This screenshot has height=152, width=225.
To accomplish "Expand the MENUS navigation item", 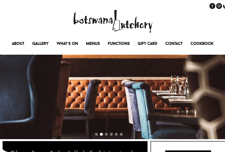I will pyautogui.click(x=93, y=43).
